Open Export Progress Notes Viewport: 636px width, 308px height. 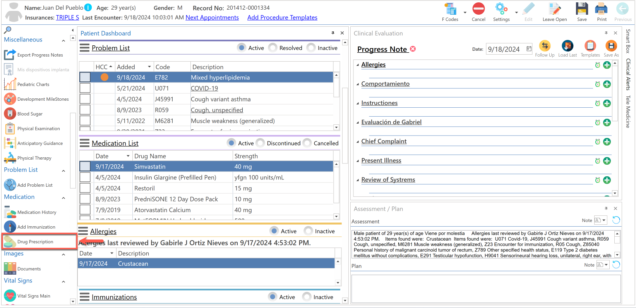(33, 55)
